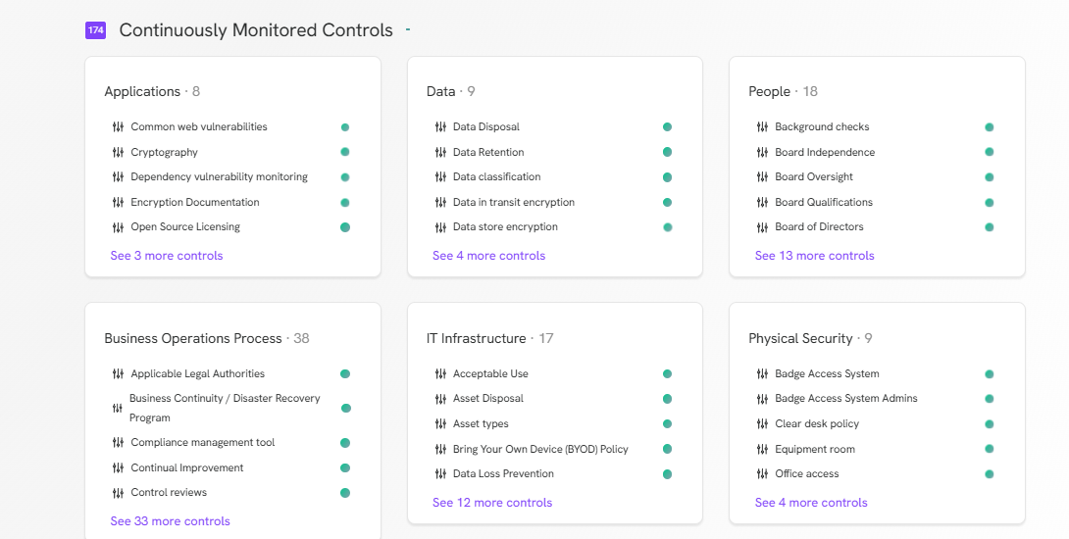The height and width of the screenshot is (539, 1069).
Task: Click the control icon beside Badge Access System
Action: (x=762, y=373)
